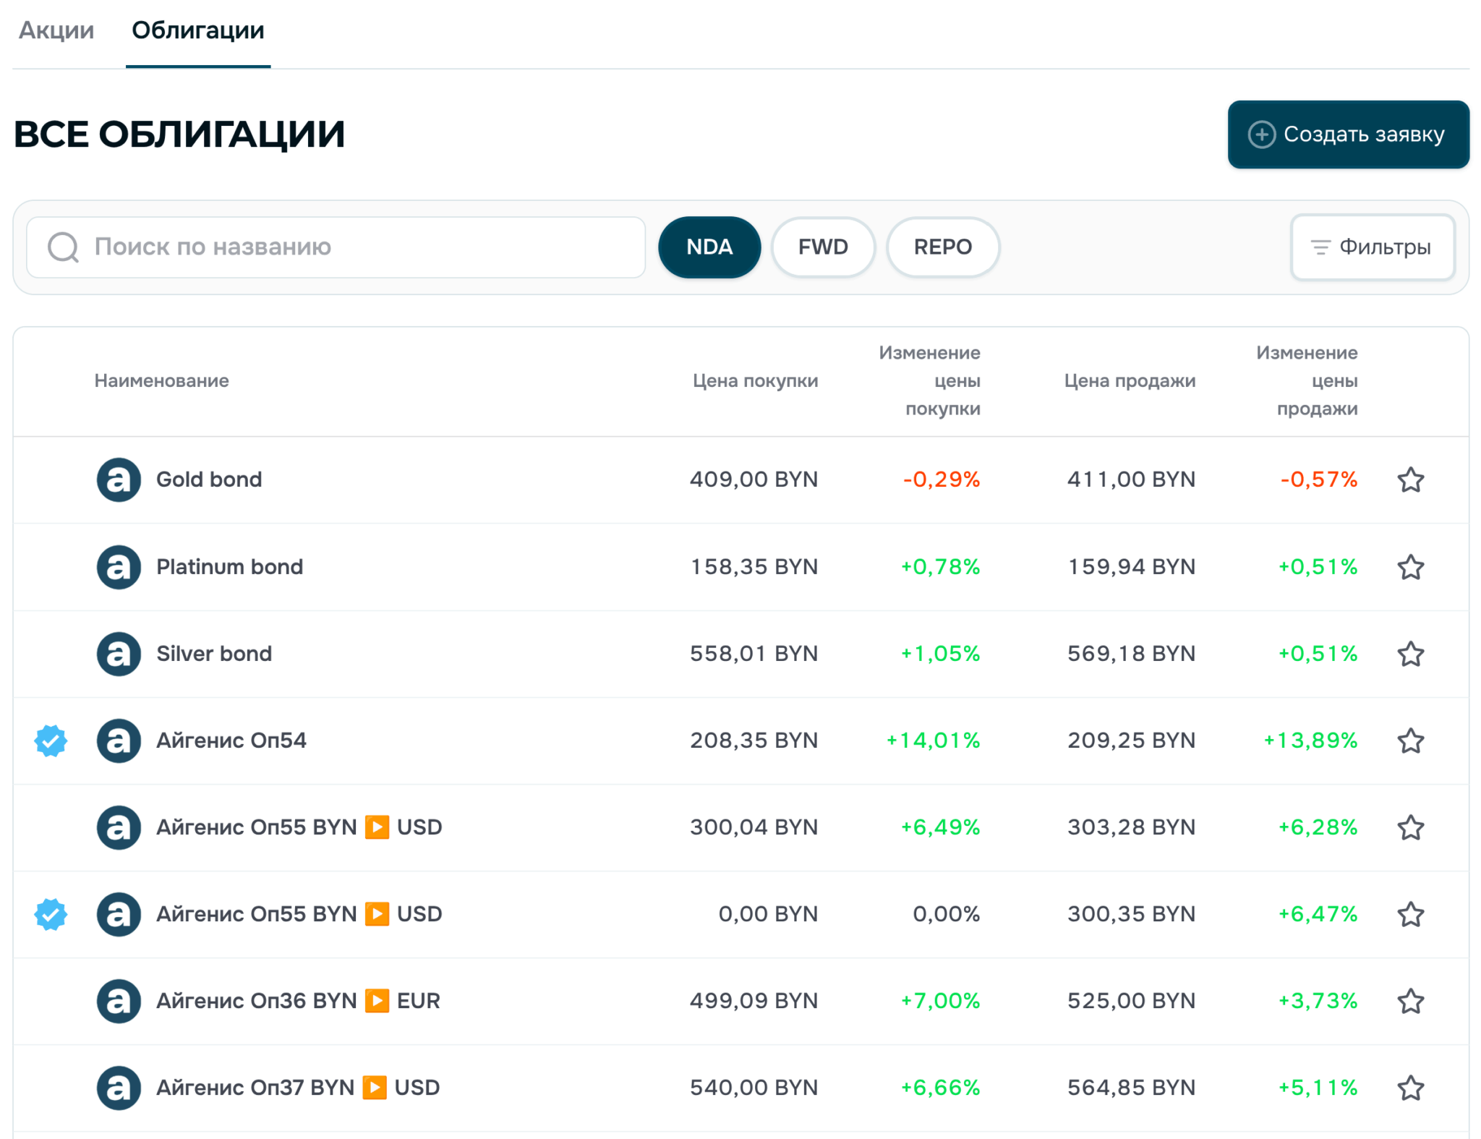
Task: Click the magnifier icon in search field
Action: tap(64, 247)
